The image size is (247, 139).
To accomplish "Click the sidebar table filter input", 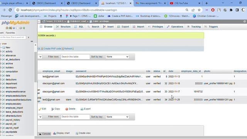I will 13,37.
